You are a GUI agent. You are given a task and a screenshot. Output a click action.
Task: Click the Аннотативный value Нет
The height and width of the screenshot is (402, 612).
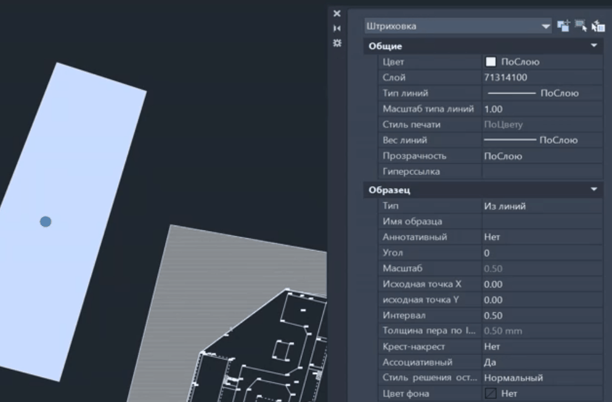[x=491, y=237]
